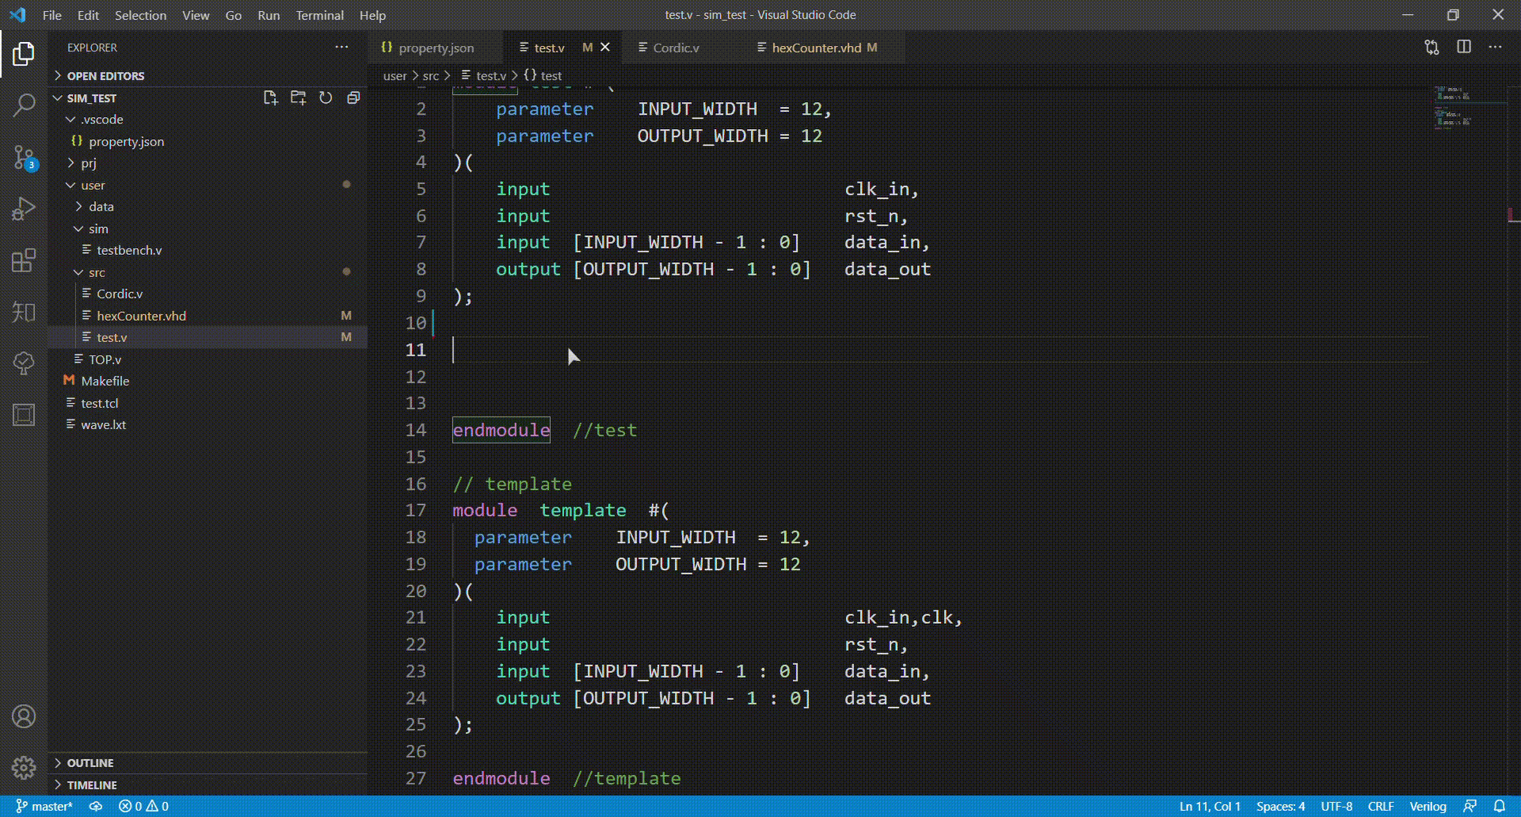This screenshot has height=817, width=1521.
Task: Open TOP.v in the file tree
Action: [x=208, y=359]
